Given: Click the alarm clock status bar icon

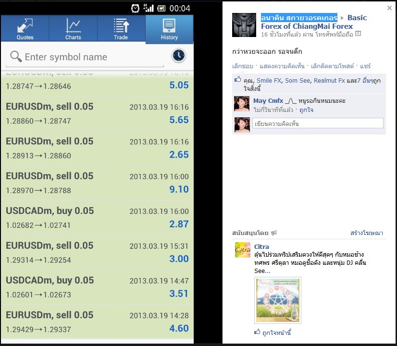Looking at the screenshot, I should click(135, 8).
